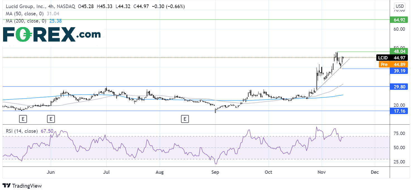Click the RSI 75.00 scale label
The image size is (414, 193).
pyautogui.click(x=399, y=133)
